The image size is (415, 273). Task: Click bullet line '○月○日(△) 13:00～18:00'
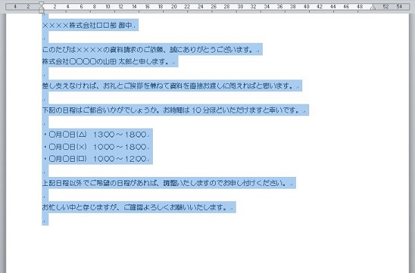(97, 135)
